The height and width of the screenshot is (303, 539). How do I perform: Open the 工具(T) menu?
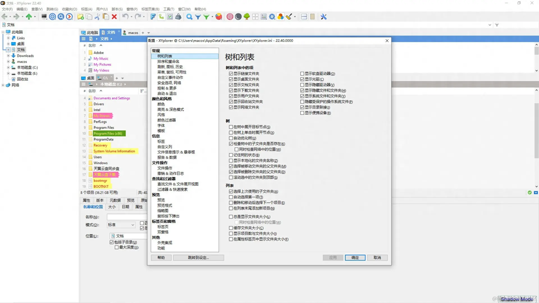[169, 9]
